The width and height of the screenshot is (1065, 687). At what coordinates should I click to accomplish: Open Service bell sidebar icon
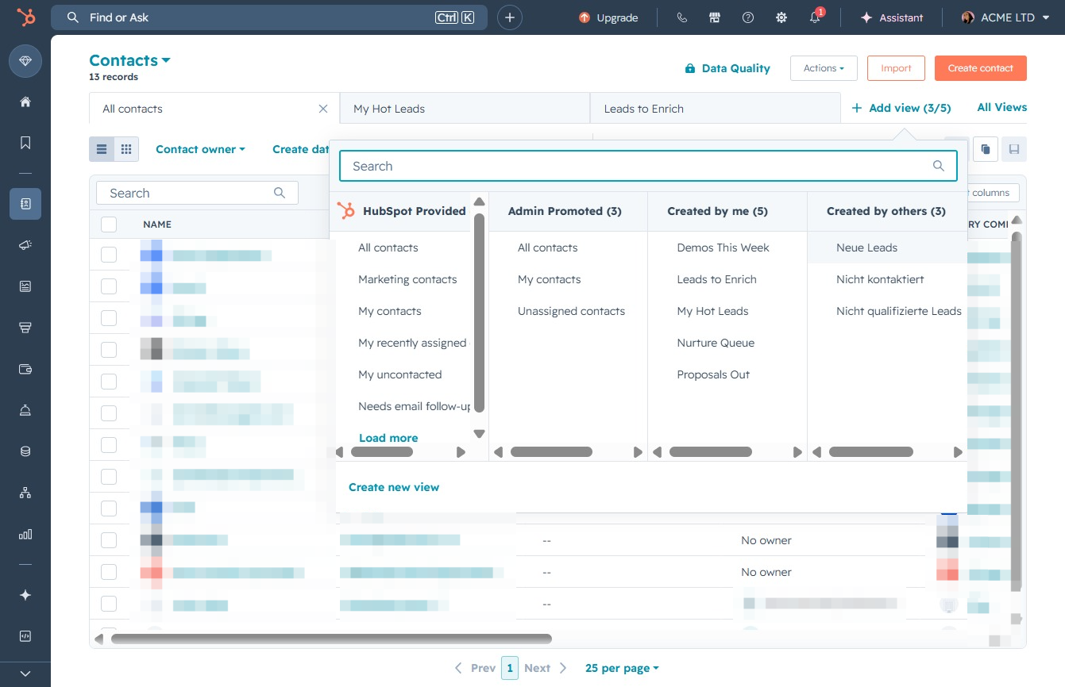point(25,410)
